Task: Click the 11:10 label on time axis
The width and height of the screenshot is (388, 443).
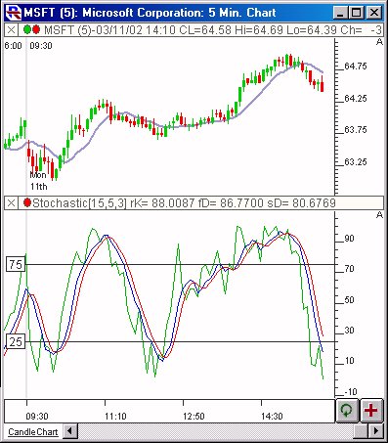Action: 115,417
